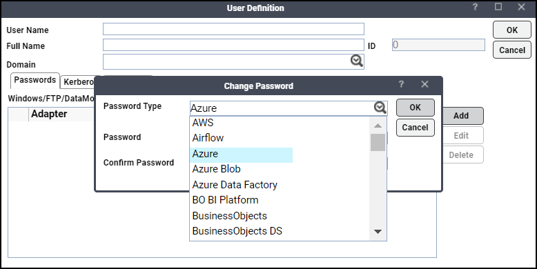Screen dimensions: 537x269
Task: Click the scroll up arrow in list
Action: 378,126
